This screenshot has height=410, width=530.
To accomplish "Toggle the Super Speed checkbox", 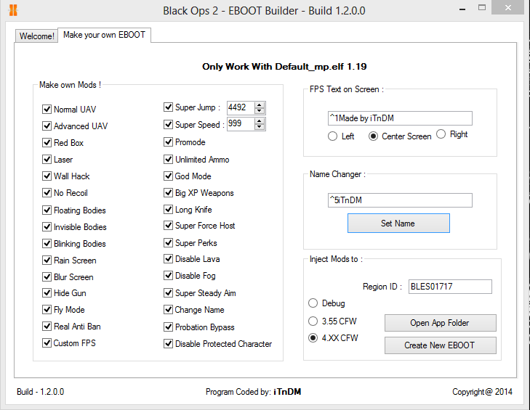I will (x=168, y=125).
